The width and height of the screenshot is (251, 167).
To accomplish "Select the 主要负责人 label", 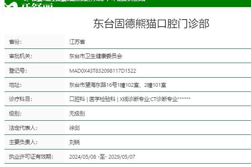I will point(23,142).
